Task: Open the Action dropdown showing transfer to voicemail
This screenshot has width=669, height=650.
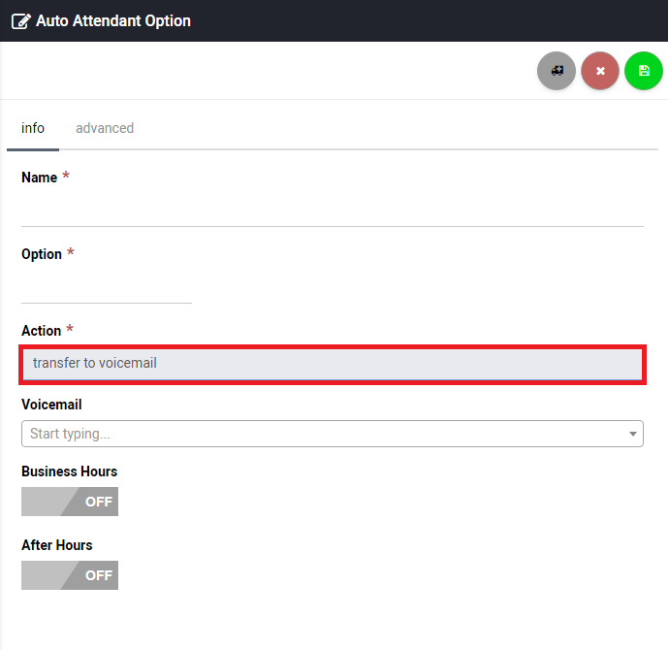Action: [332, 364]
